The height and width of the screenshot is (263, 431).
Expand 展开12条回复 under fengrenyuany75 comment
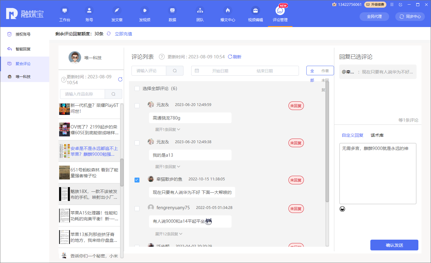(x=169, y=234)
